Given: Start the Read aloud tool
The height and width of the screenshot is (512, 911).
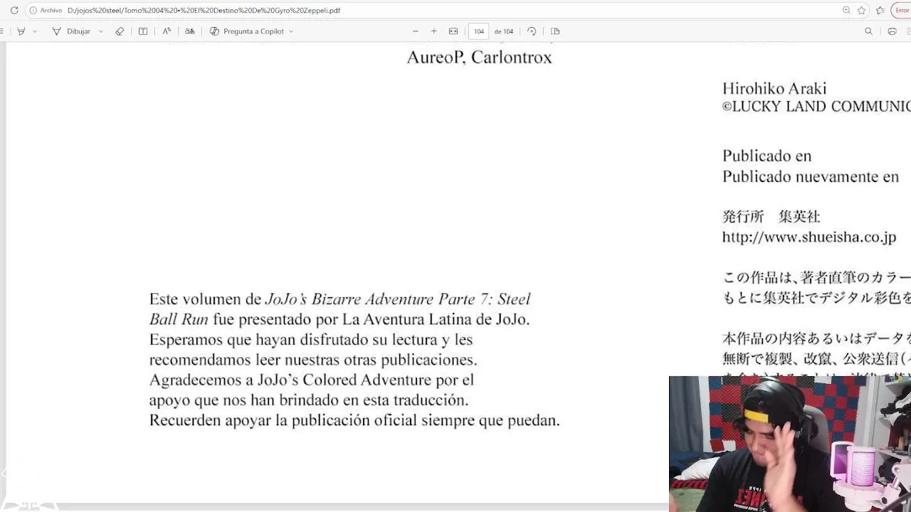Looking at the screenshot, I should click(x=167, y=31).
